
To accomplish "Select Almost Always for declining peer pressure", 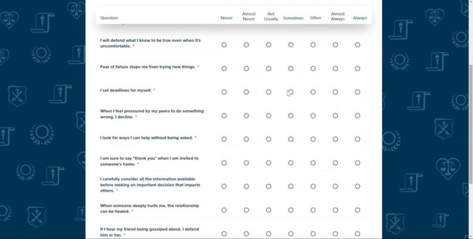I will pyautogui.click(x=335, y=115).
